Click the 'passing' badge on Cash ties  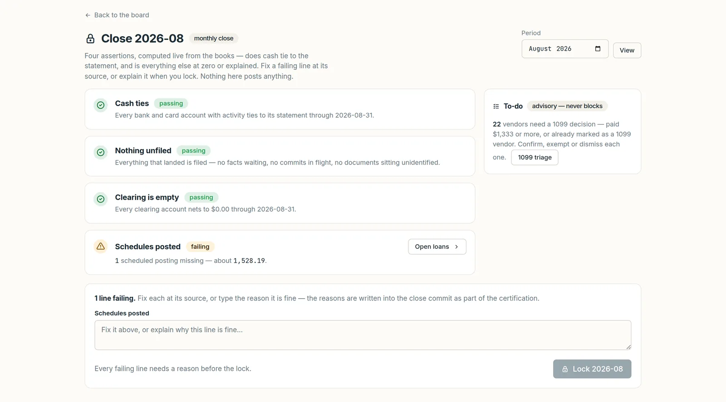(x=171, y=103)
